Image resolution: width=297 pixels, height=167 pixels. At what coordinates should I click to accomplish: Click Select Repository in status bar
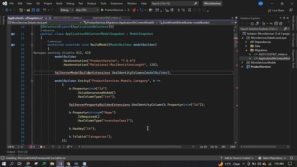(x=272, y=158)
